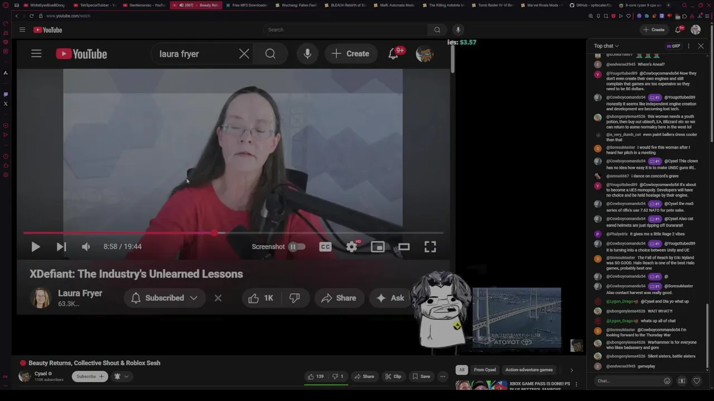714x401 pixels.
Task: Click the small top-right Create button
Action: tap(654, 30)
